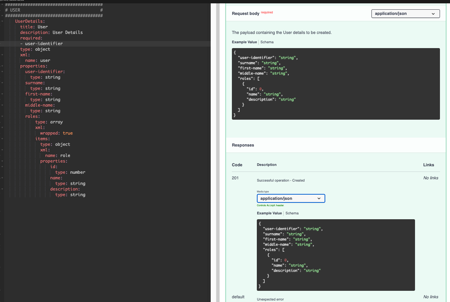Open the 201 response media type dropdown
450x302 pixels.
[x=291, y=198]
